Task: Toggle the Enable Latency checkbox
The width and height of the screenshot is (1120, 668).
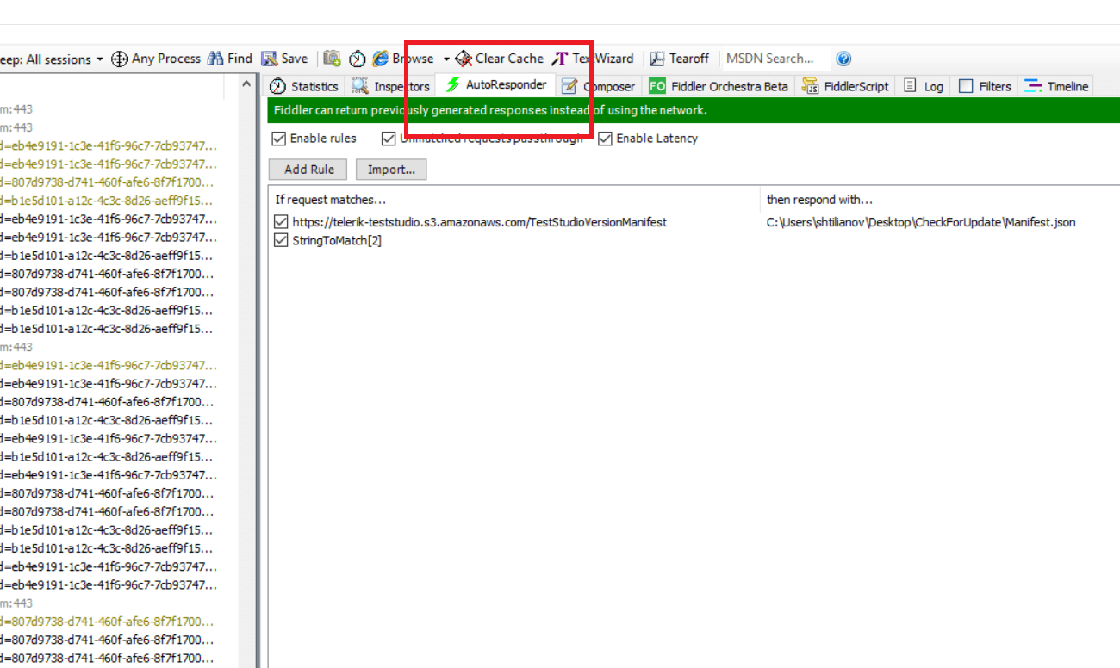Action: (605, 139)
